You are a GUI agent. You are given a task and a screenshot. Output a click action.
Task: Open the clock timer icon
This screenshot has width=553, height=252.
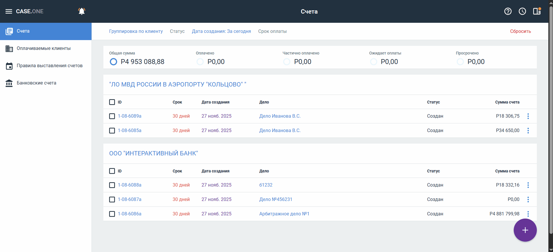522,11
